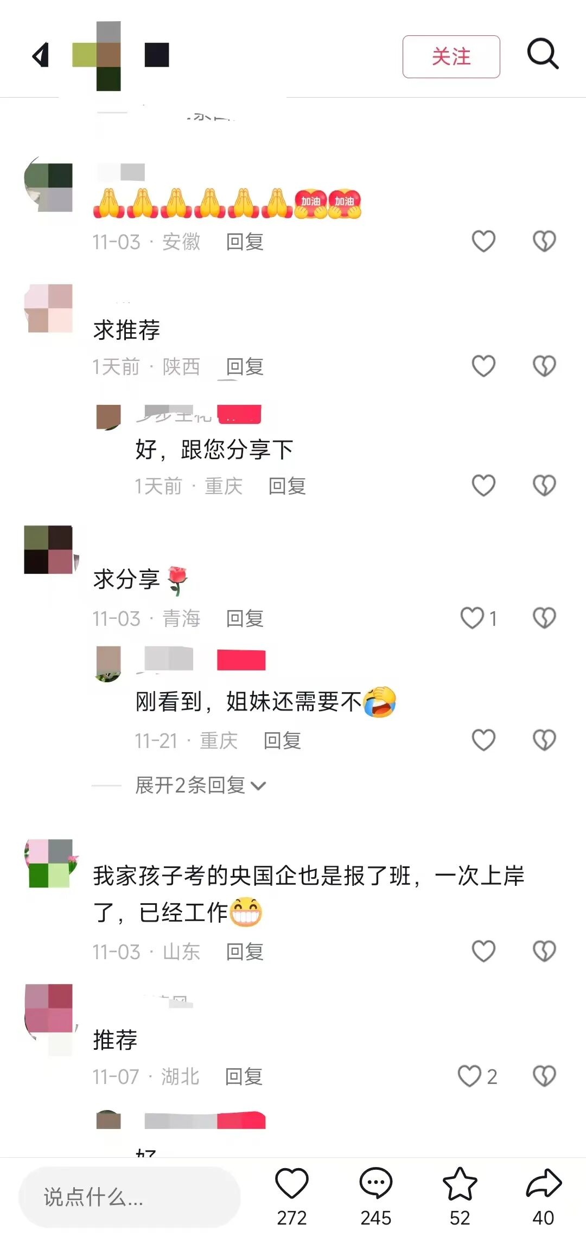
Task: Like the post using the bottom heart icon
Action: click(x=292, y=1183)
